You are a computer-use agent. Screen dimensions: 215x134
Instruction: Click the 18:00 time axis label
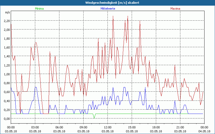click(x=156, y=127)
